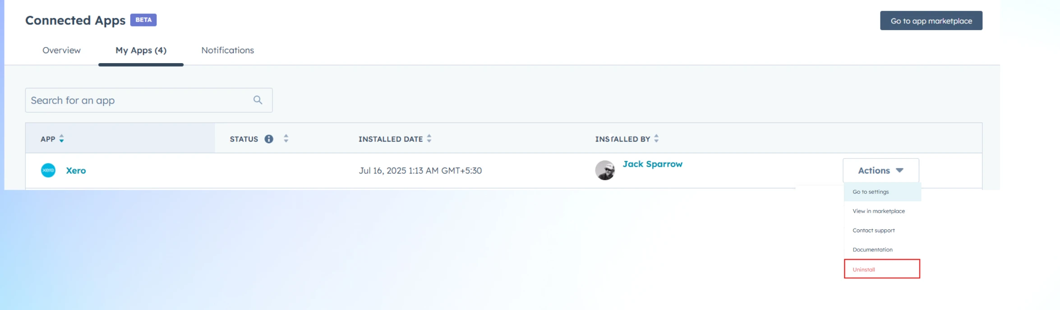Click the Search for an app field

click(x=135, y=100)
